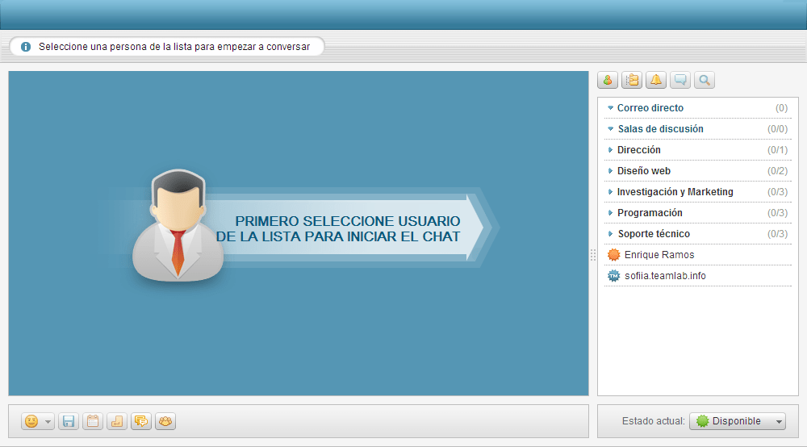Click the Enter key send-mode icon
This screenshot has height=447, width=807.
[117, 421]
